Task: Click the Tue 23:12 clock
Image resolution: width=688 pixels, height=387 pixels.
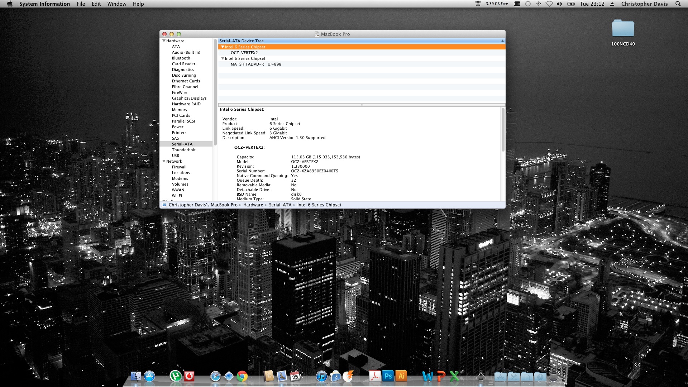Action: [x=592, y=4]
